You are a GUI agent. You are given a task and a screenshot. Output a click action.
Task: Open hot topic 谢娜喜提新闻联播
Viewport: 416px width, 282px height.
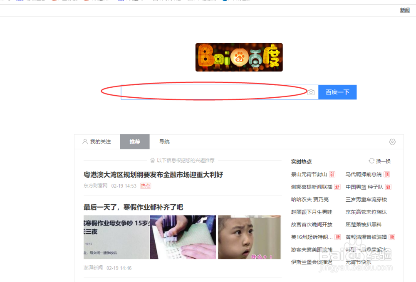[x=312, y=187]
